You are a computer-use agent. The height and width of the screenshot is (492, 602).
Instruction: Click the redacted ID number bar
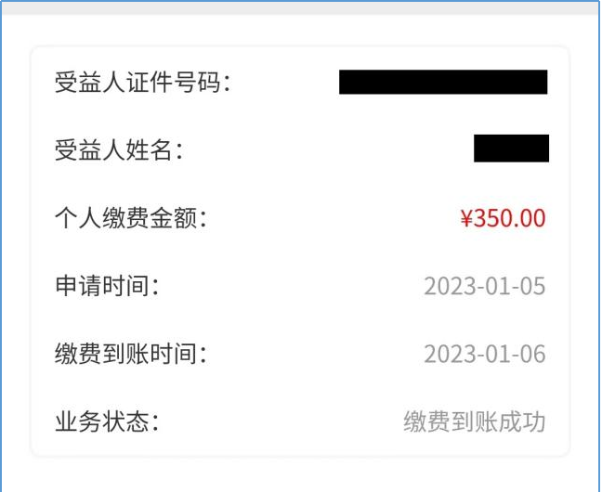pyautogui.click(x=443, y=82)
